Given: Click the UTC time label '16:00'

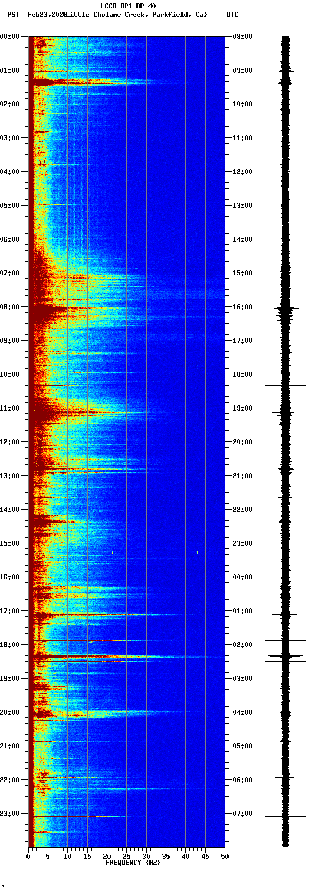Looking at the screenshot, I should [x=243, y=307].
